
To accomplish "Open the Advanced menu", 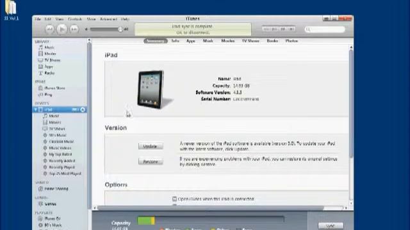I will (108, 19).
